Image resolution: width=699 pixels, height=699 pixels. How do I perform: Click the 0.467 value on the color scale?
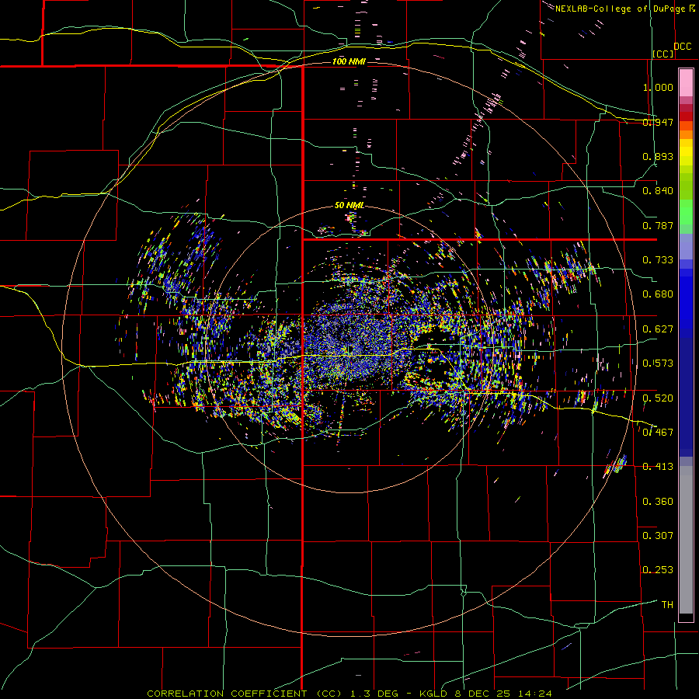click(x=658, y=433)
